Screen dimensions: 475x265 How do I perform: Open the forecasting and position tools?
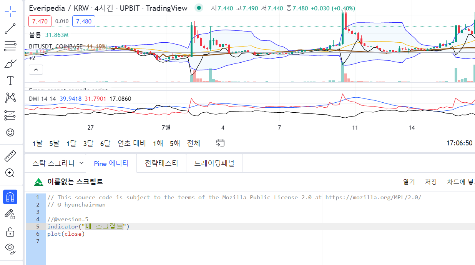click(x=10, y=115)
